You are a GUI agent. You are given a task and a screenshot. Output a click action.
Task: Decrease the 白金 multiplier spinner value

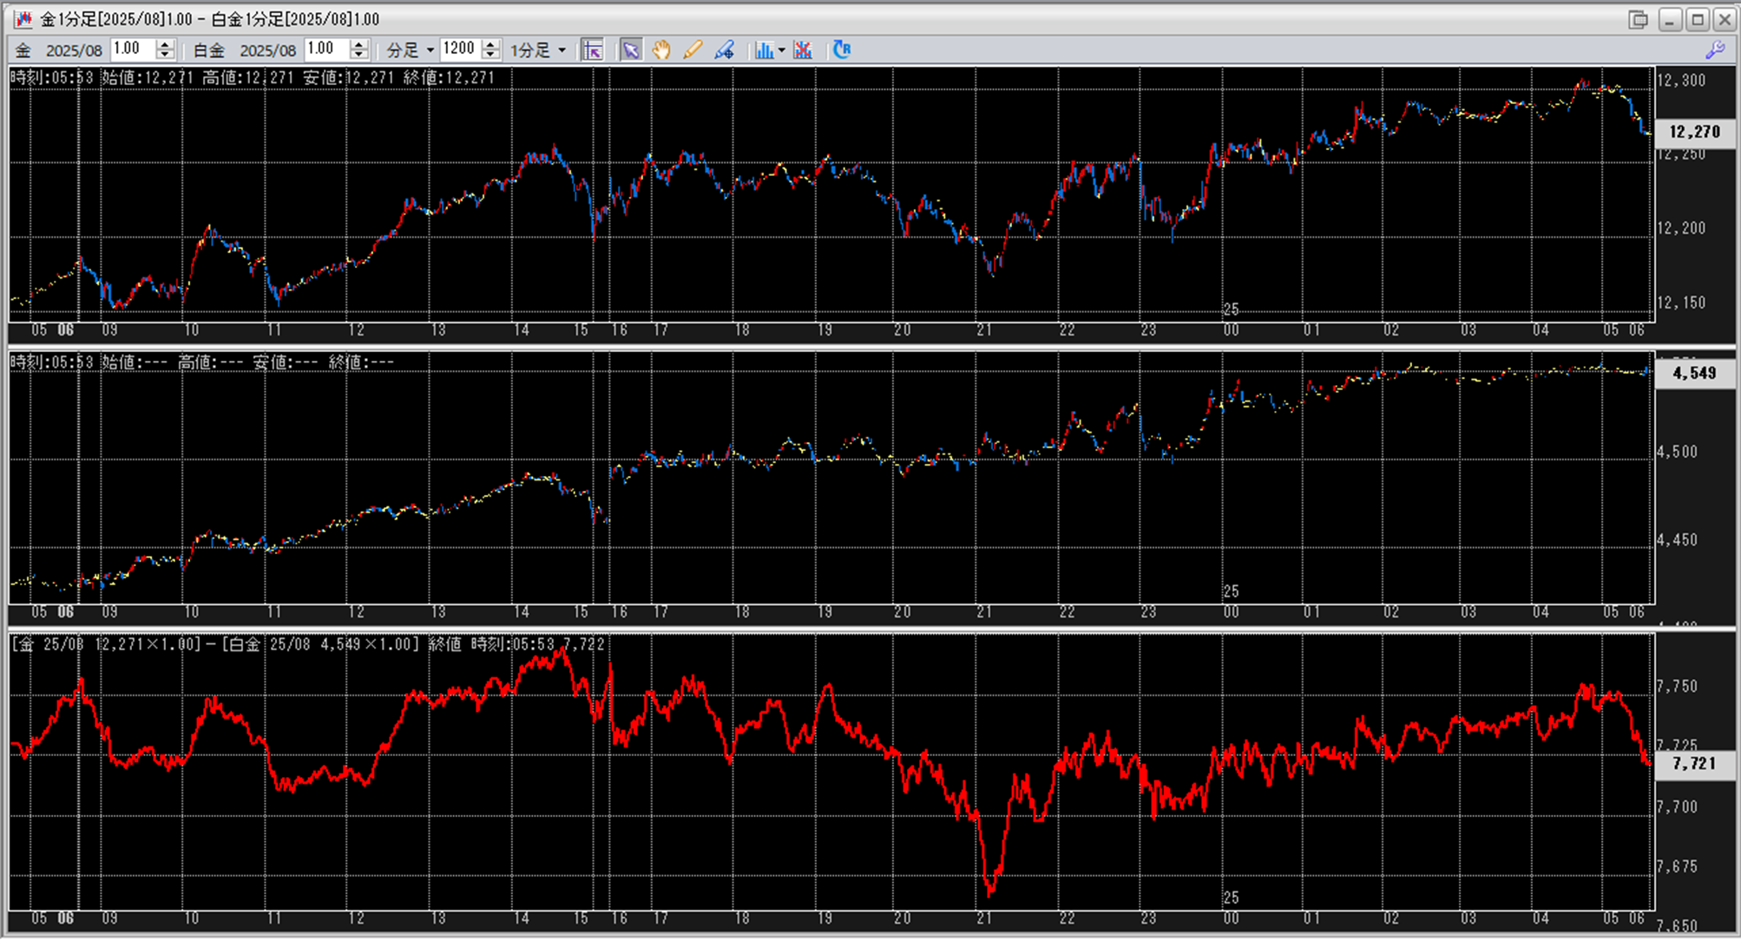pos(359,55)
